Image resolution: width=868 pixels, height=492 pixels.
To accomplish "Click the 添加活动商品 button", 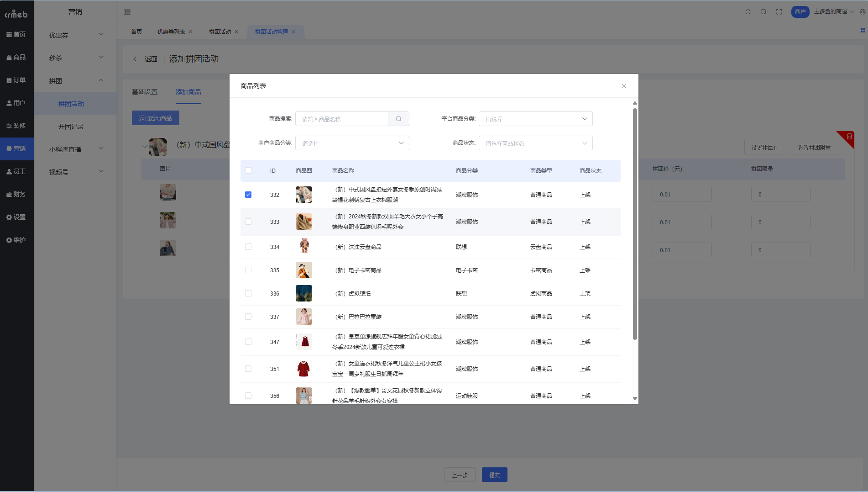I will pyautogui.click(x=155, y=117).
